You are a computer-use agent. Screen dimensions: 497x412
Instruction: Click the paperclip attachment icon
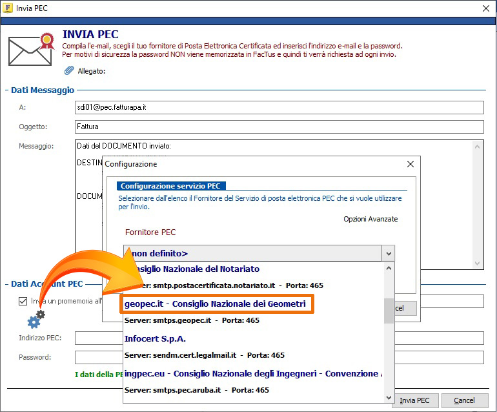click(69, 70)
